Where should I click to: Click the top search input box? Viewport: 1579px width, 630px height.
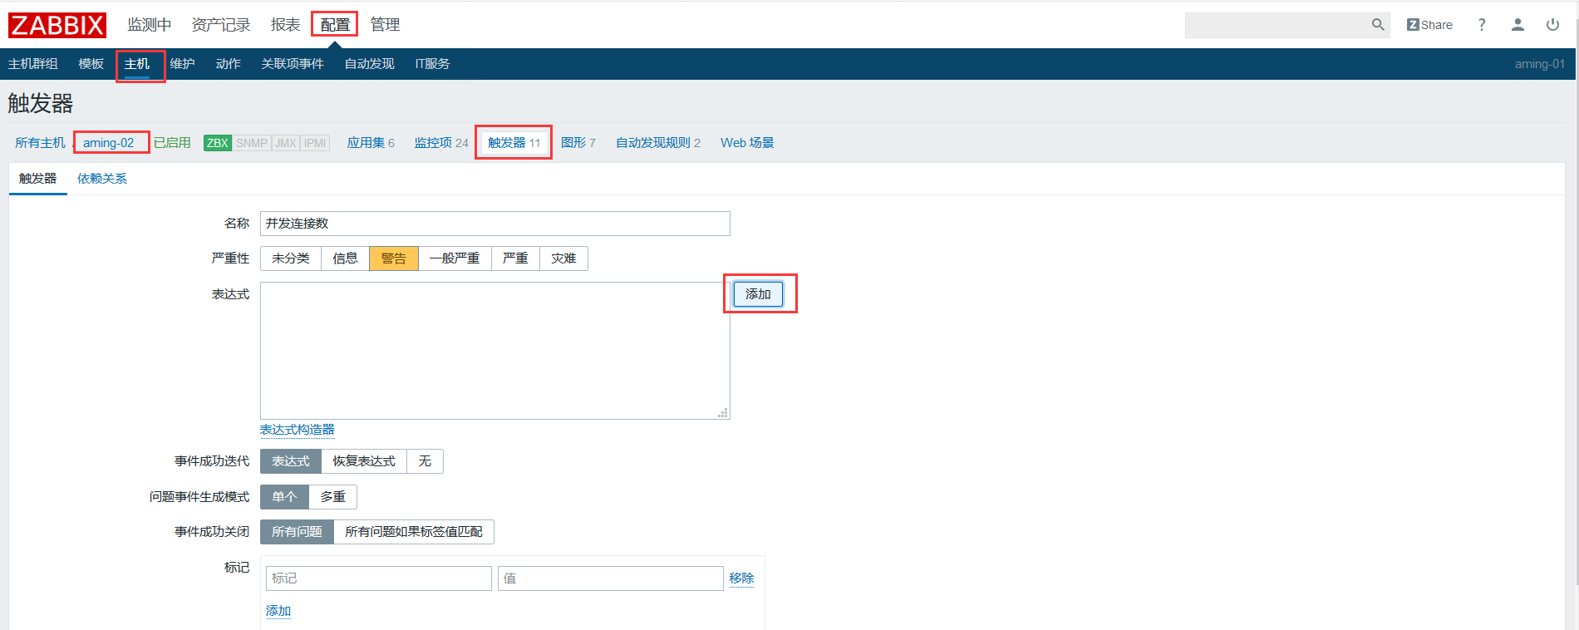click(x=1277, y=25)
